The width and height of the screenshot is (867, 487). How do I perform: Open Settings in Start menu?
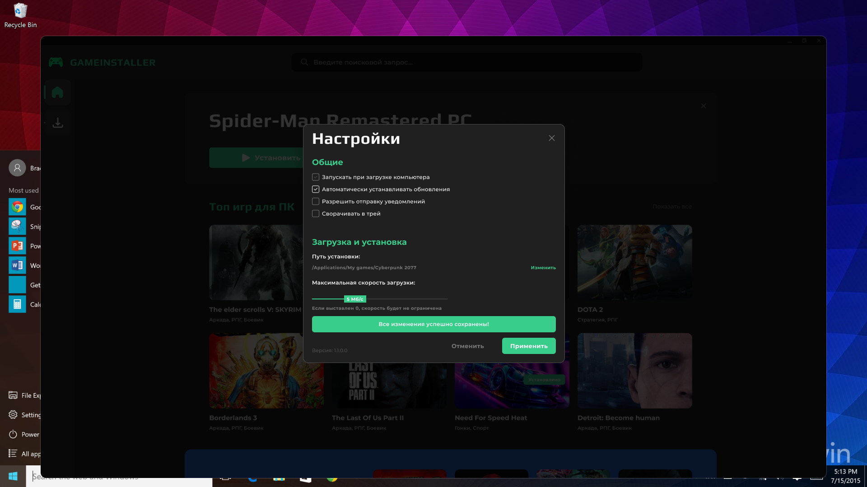pos(24,415)
